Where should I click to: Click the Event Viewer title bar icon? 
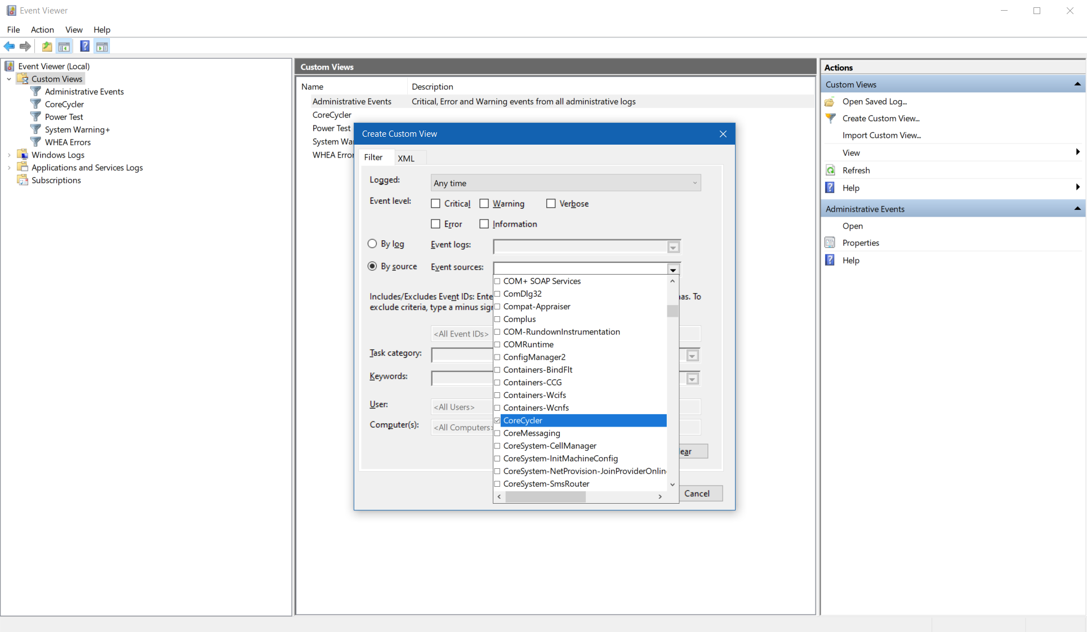(11, 11)
